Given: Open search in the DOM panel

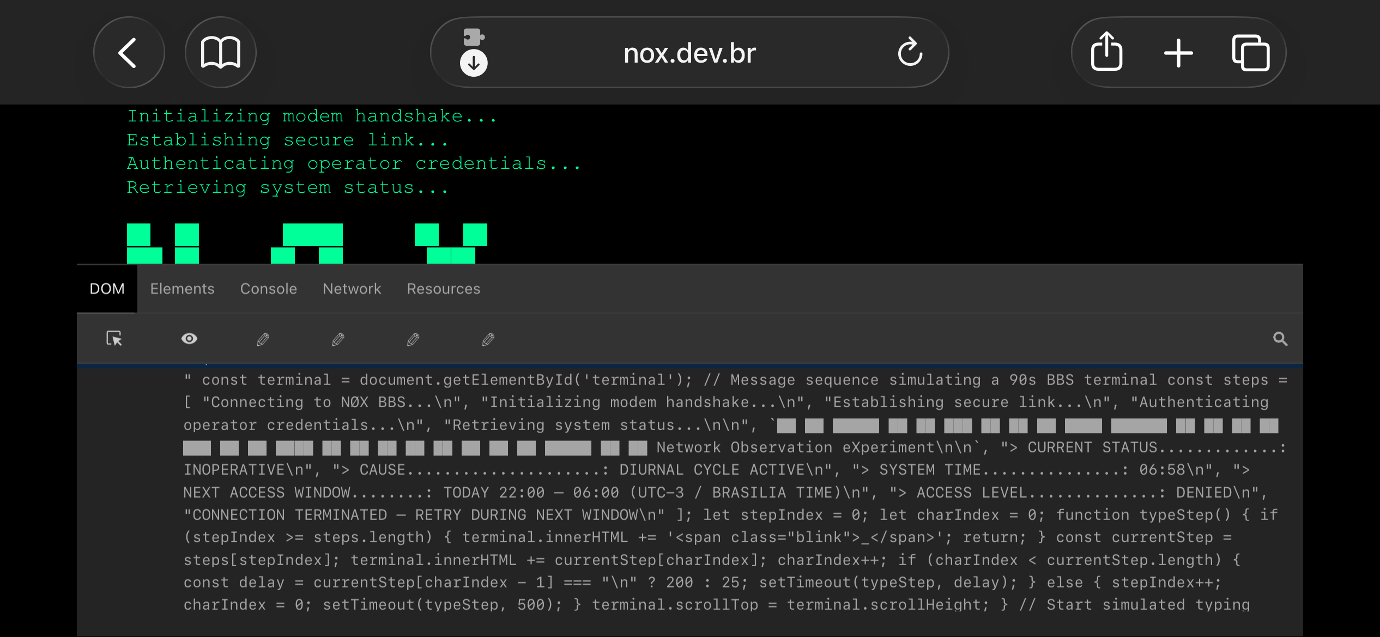Looking at the screenshot, I should click(1280, 339).
